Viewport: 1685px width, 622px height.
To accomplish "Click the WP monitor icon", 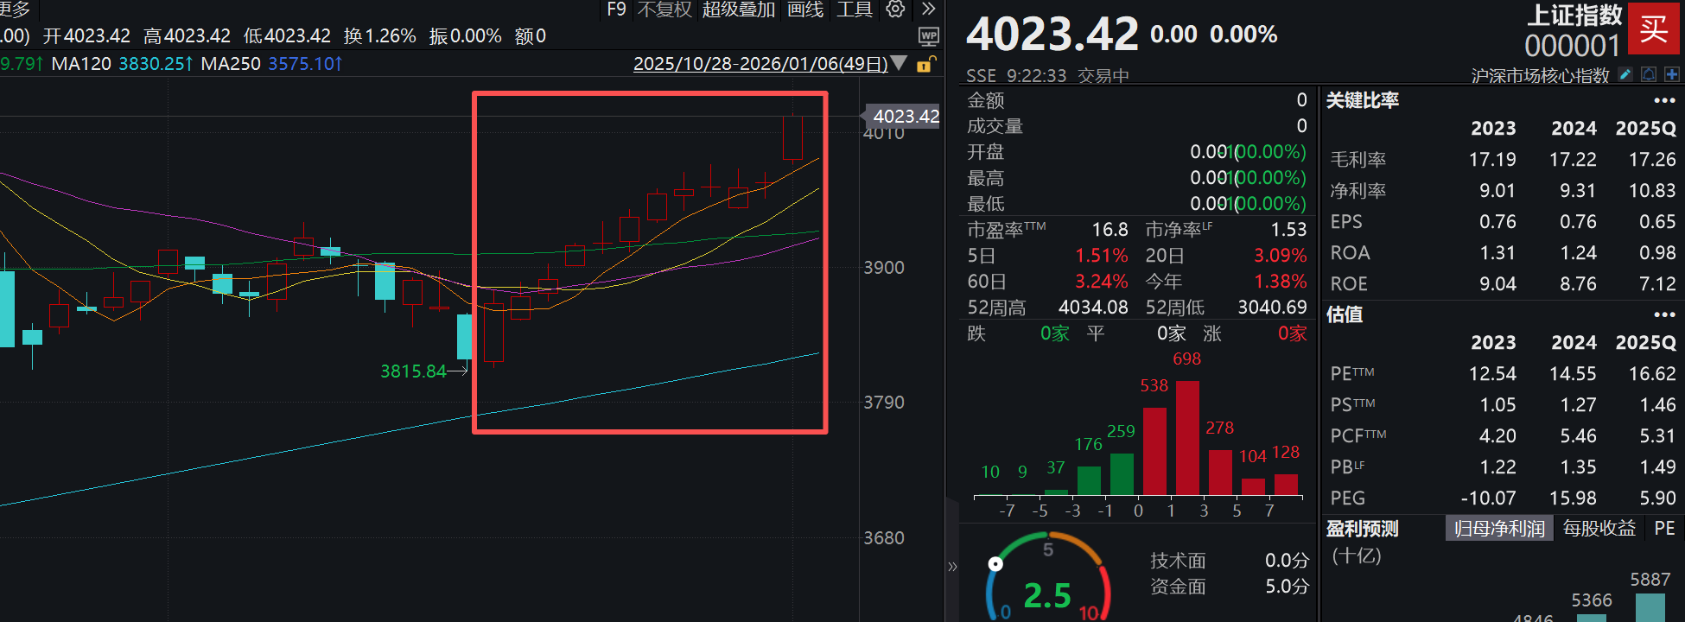I will [x=928, y=36].
